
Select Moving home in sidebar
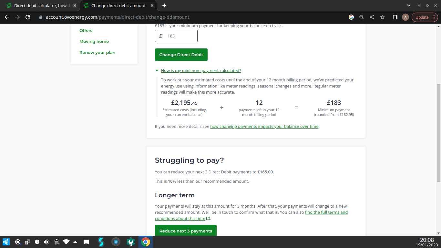pos(94,42)
